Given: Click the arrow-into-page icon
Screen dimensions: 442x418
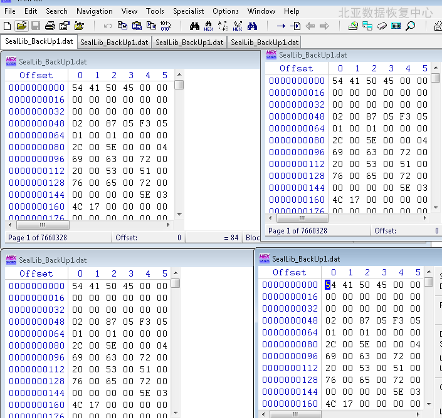Looking at the screenshot, I should point(295,26).
